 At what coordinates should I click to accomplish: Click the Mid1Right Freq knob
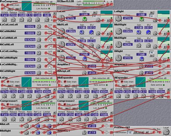coord(119,31)
